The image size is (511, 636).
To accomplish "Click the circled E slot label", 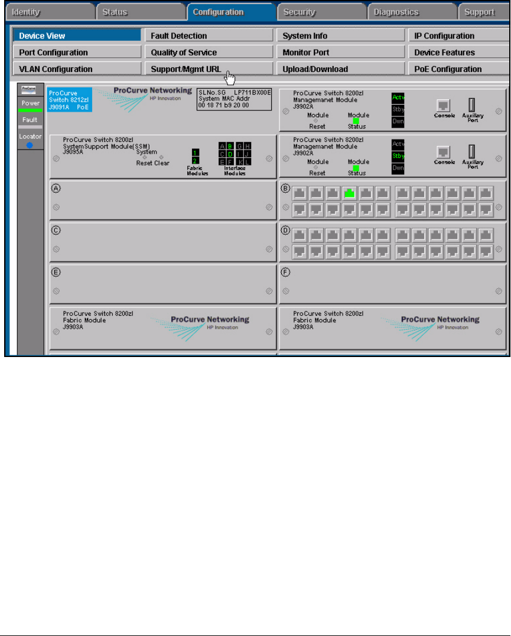I will coord(56,272).
